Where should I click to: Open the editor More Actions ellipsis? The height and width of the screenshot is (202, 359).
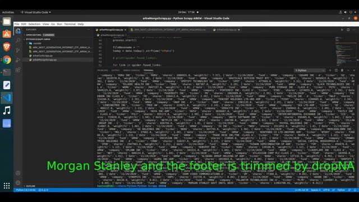354,30
